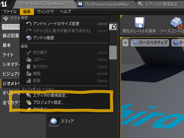Open the lit view mode dropdown
184x138 pixels.
178,43
